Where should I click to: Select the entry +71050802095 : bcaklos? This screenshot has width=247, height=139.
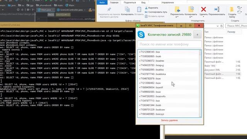point(168,69)
